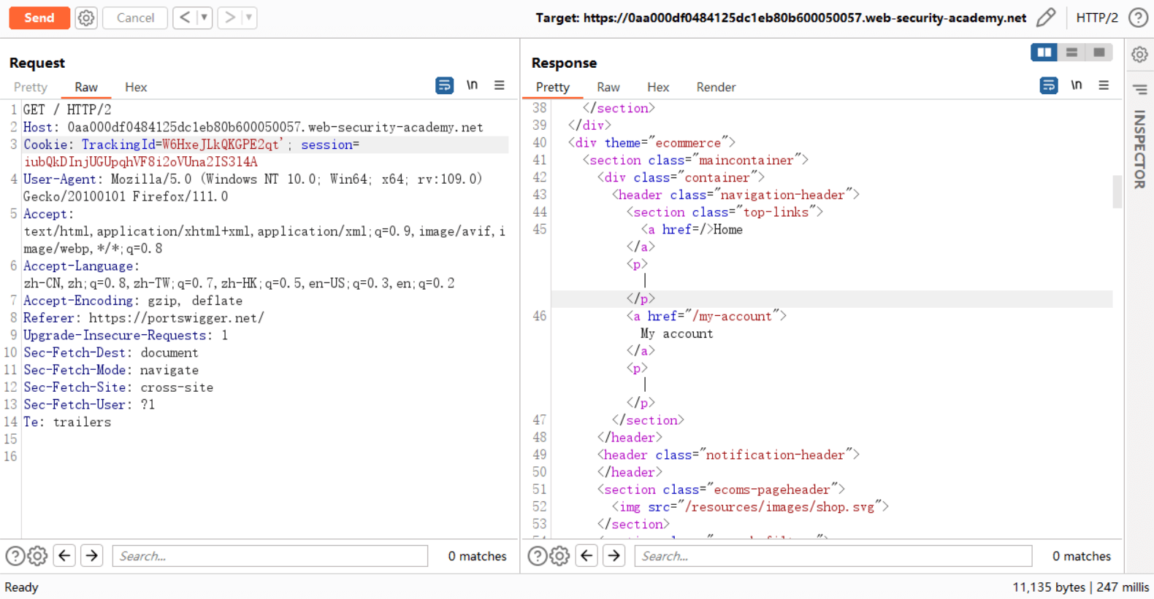
Task: Expand the history back dropdown arrow
Action: (x=205, y=18)
